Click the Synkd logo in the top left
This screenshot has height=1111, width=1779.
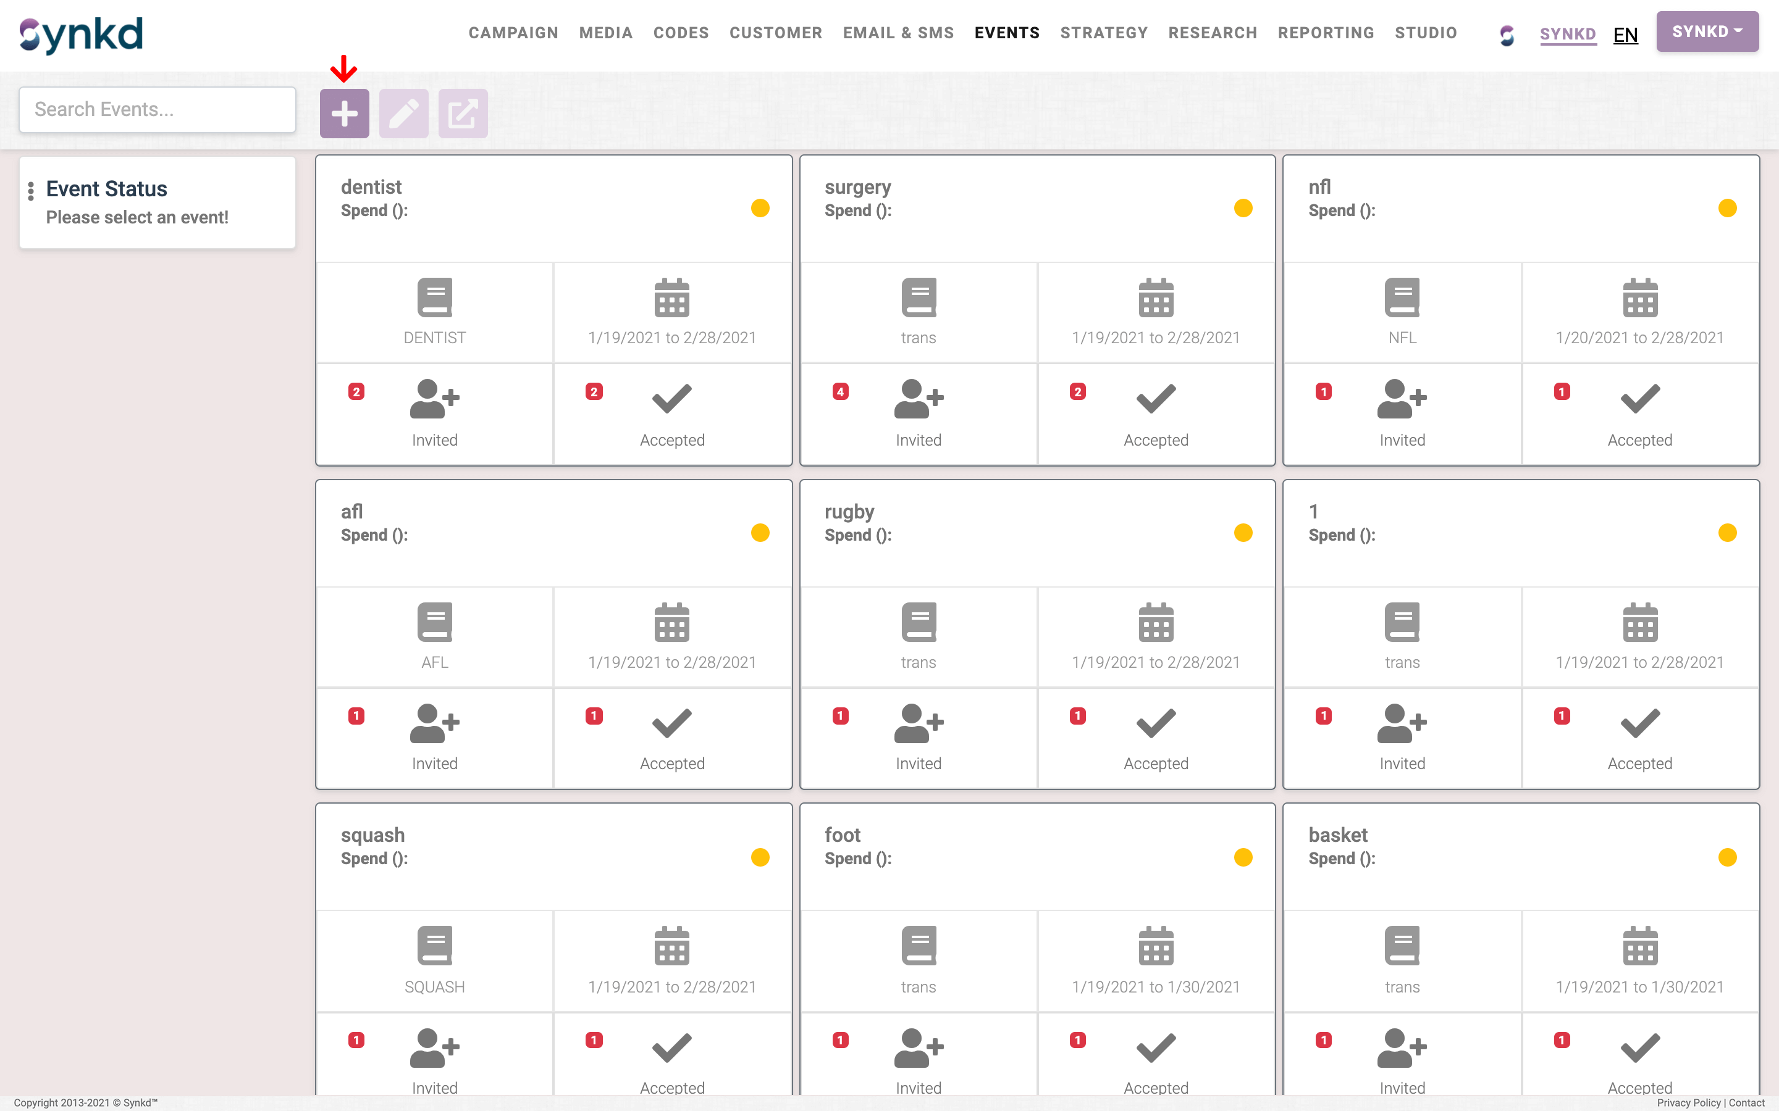click(x=81, y=34)
